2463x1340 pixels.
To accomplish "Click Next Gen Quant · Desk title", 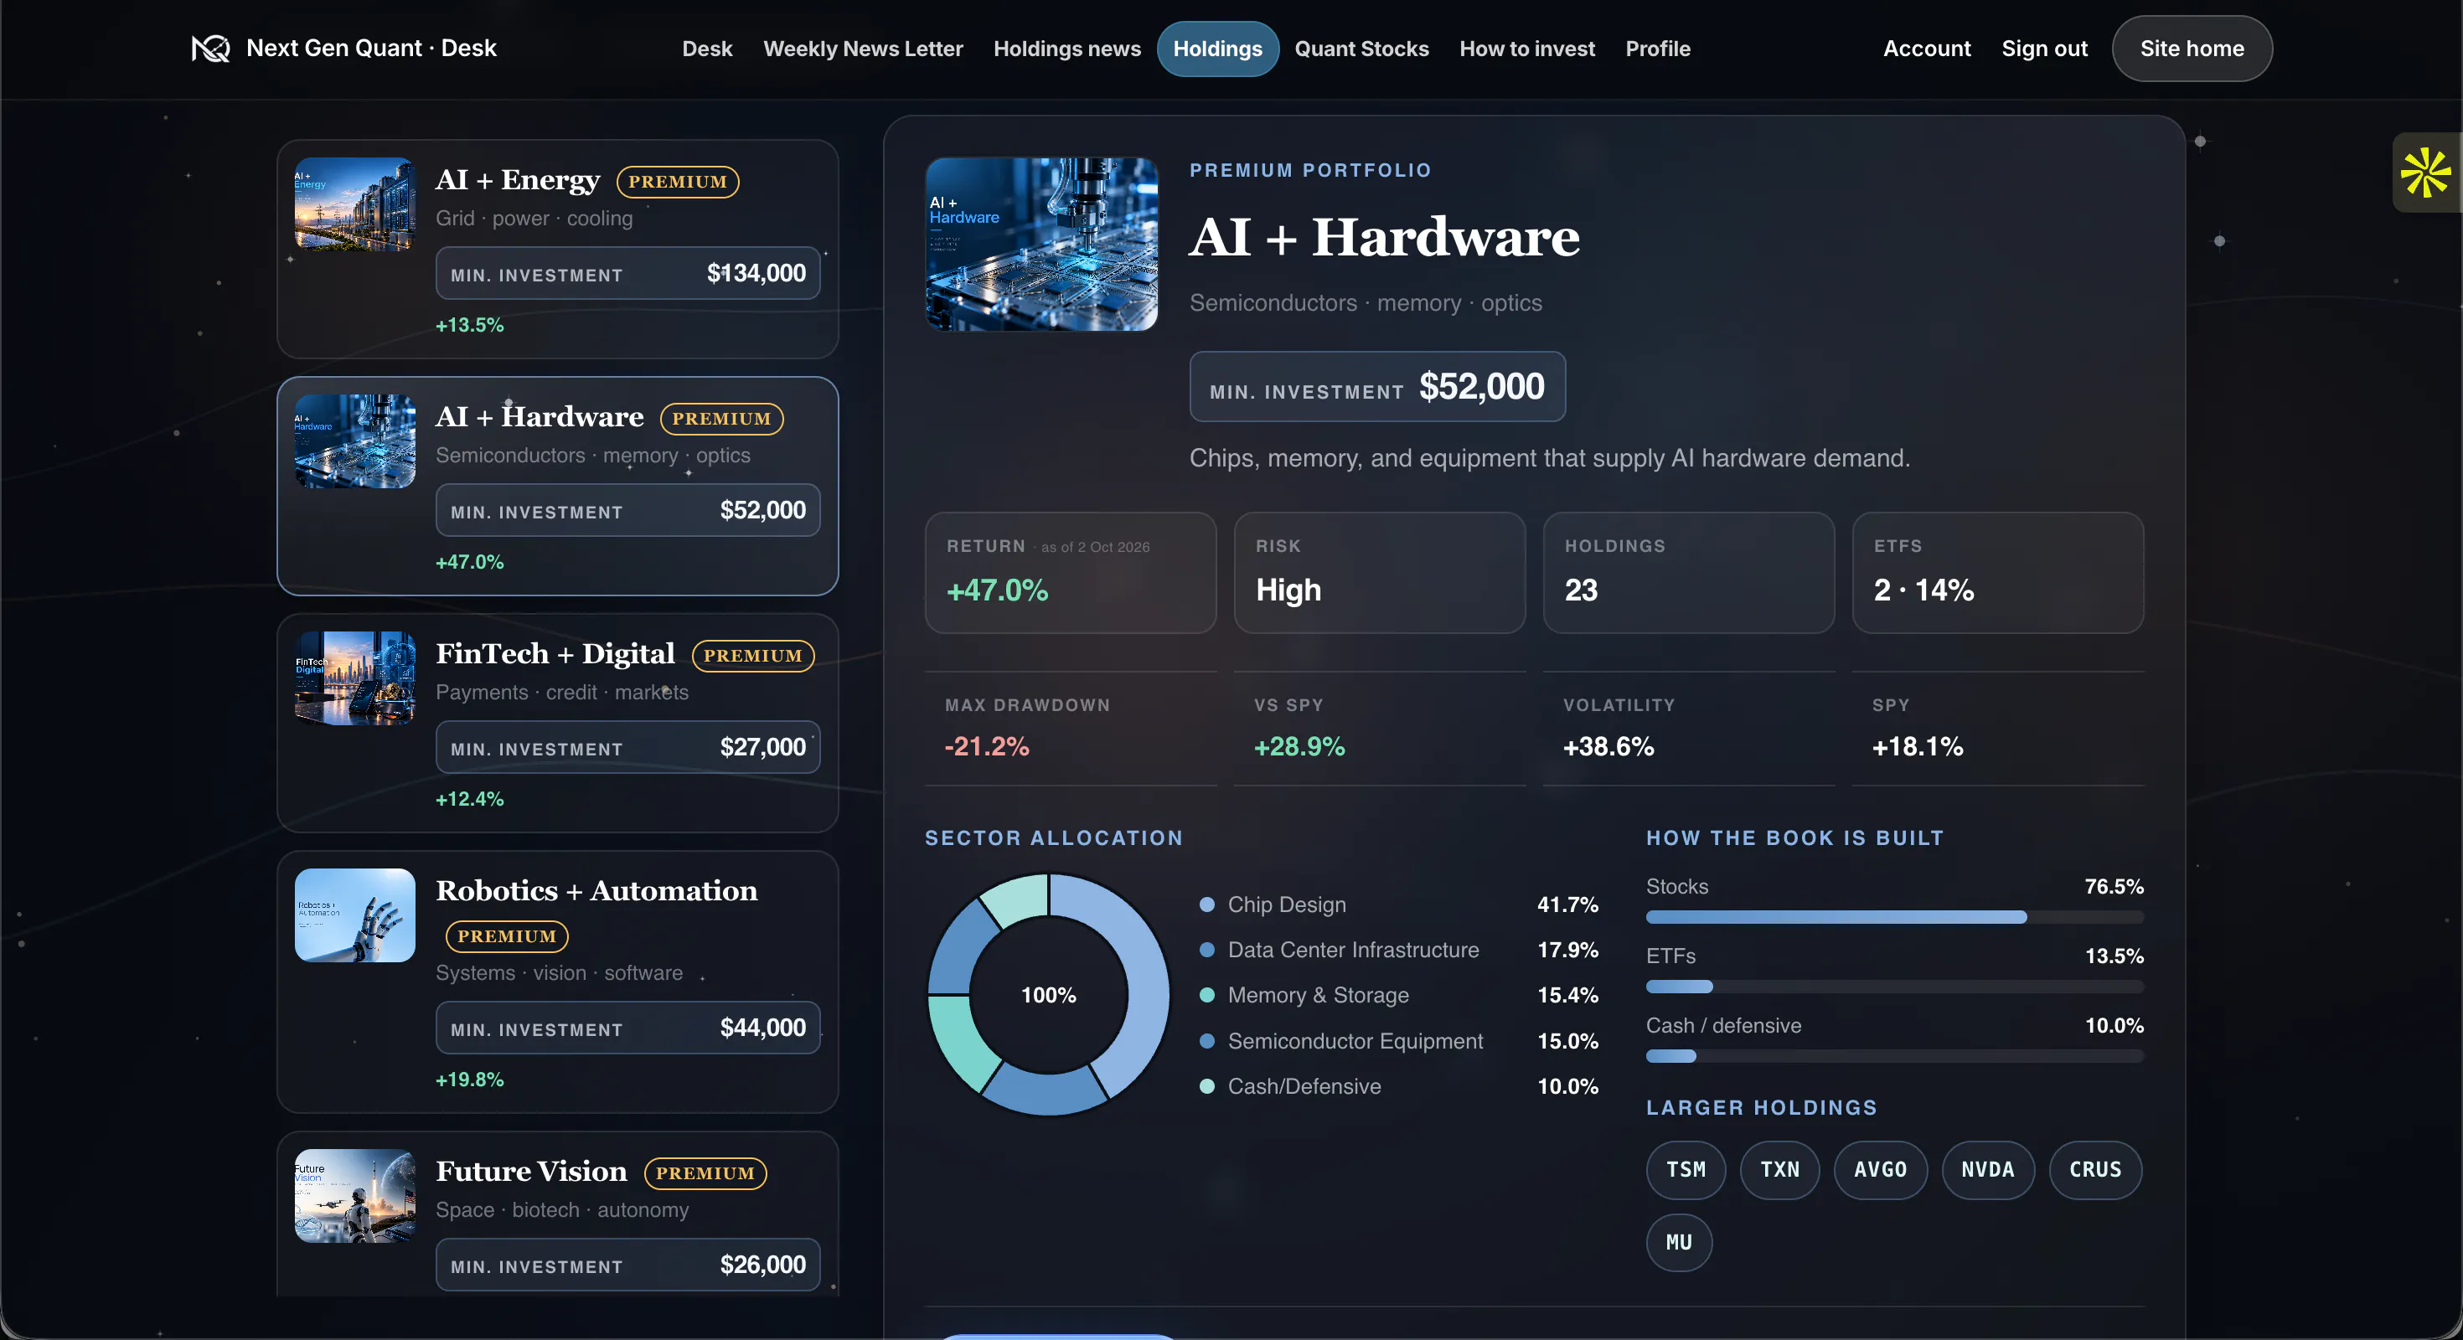I will pyautogui.click(x=371, y=48).
